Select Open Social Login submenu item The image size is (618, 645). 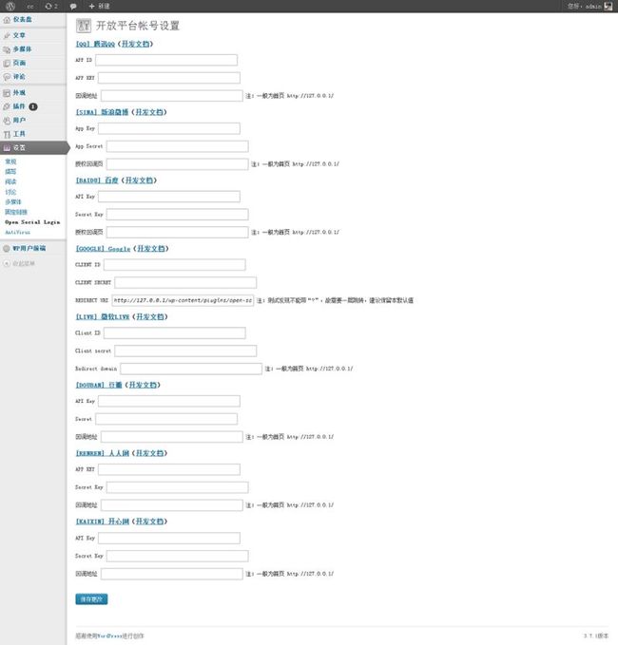click(32, 222)
